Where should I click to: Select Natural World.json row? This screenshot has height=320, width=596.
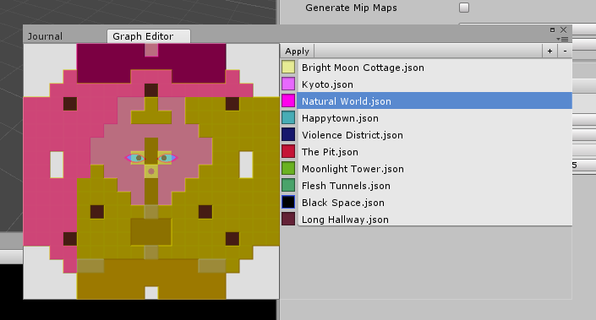[x=435, y=101]
